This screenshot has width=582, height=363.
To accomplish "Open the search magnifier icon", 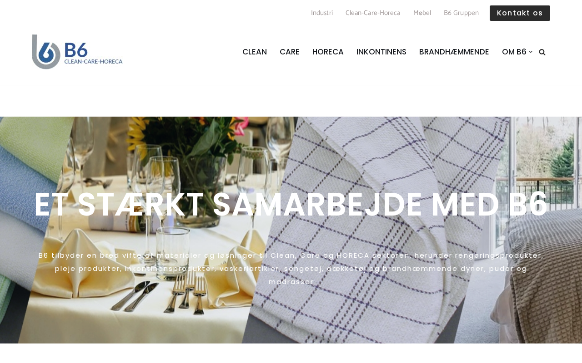I will [x=542, y=52].
